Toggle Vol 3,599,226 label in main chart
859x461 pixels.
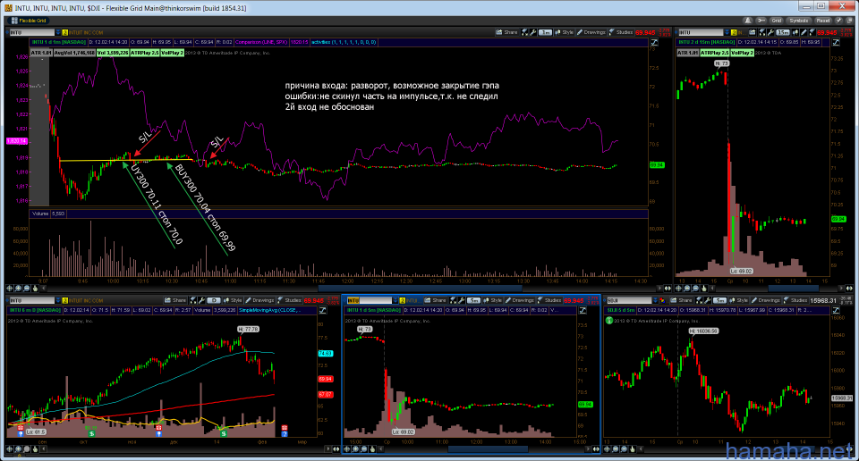pos(113,53)
